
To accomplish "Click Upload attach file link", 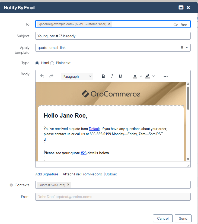I will 111,174.
